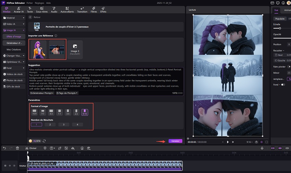Open the Générateur Prompt dropdown
Screen dimensions: 291x173
[41, 93]
